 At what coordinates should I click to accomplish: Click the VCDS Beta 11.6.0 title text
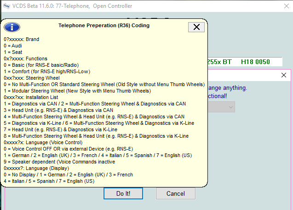[x=72, y=6]
